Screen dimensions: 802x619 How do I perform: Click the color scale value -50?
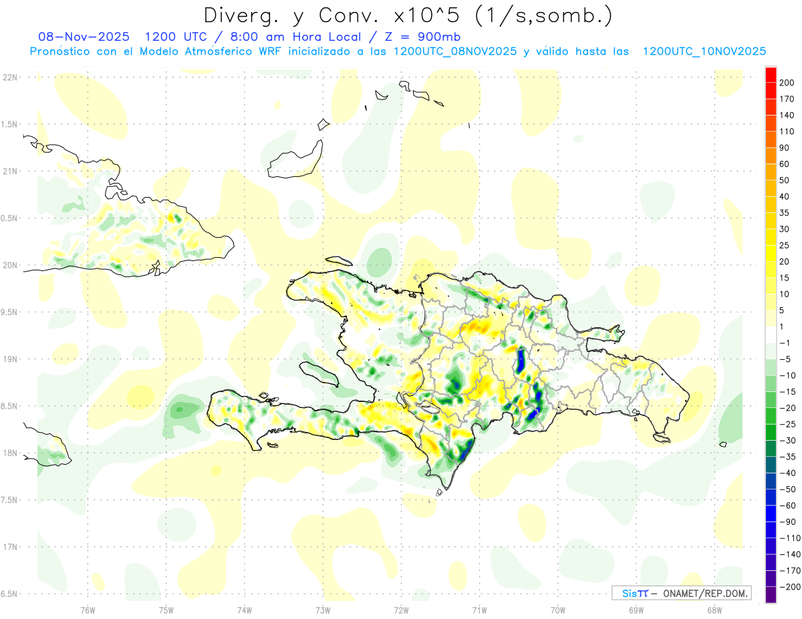(787, 489)
